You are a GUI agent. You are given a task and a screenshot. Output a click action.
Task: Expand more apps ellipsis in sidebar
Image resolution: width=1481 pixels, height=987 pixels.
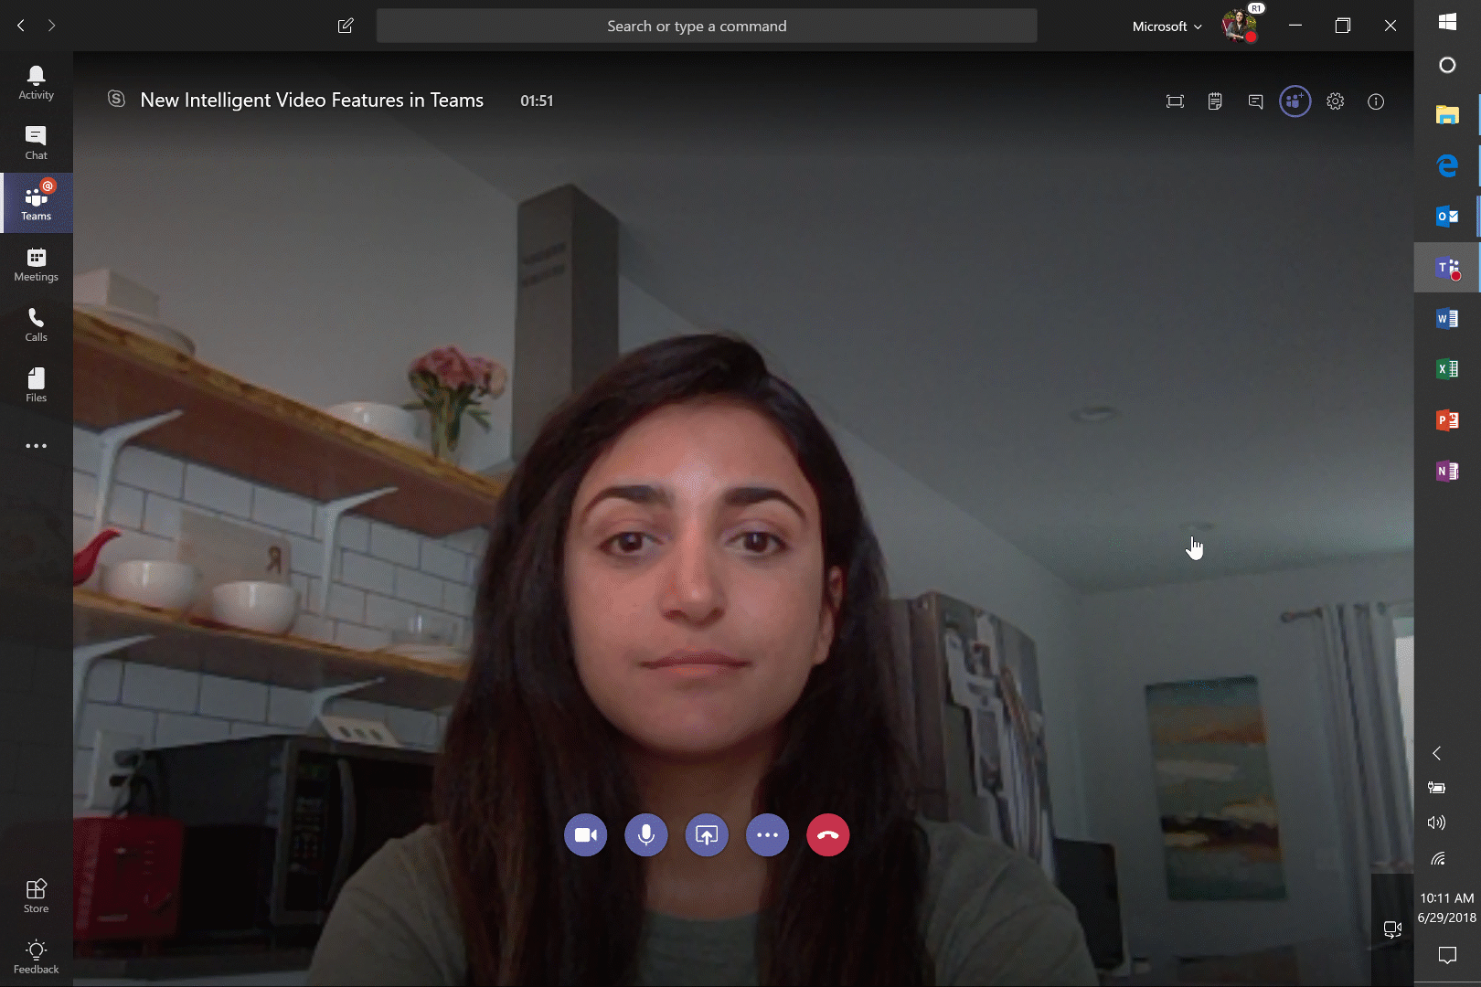(x=37, y=446)
